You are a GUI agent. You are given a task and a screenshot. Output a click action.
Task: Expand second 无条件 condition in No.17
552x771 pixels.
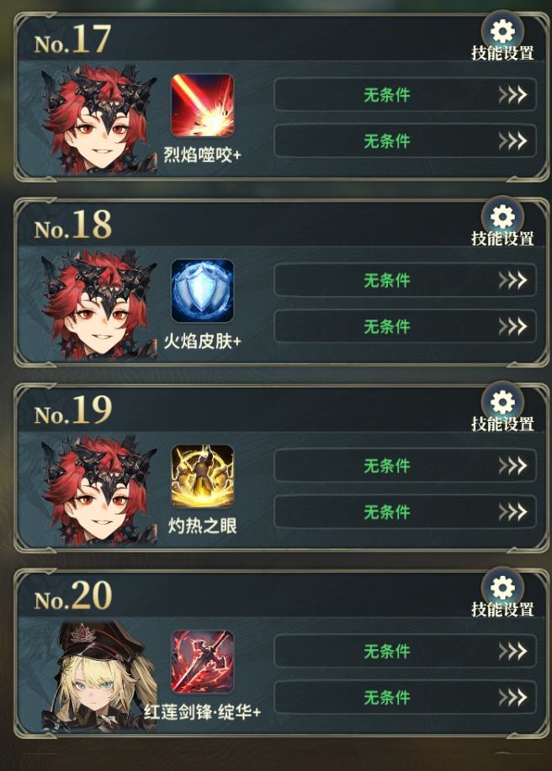[x=405, y=140]
